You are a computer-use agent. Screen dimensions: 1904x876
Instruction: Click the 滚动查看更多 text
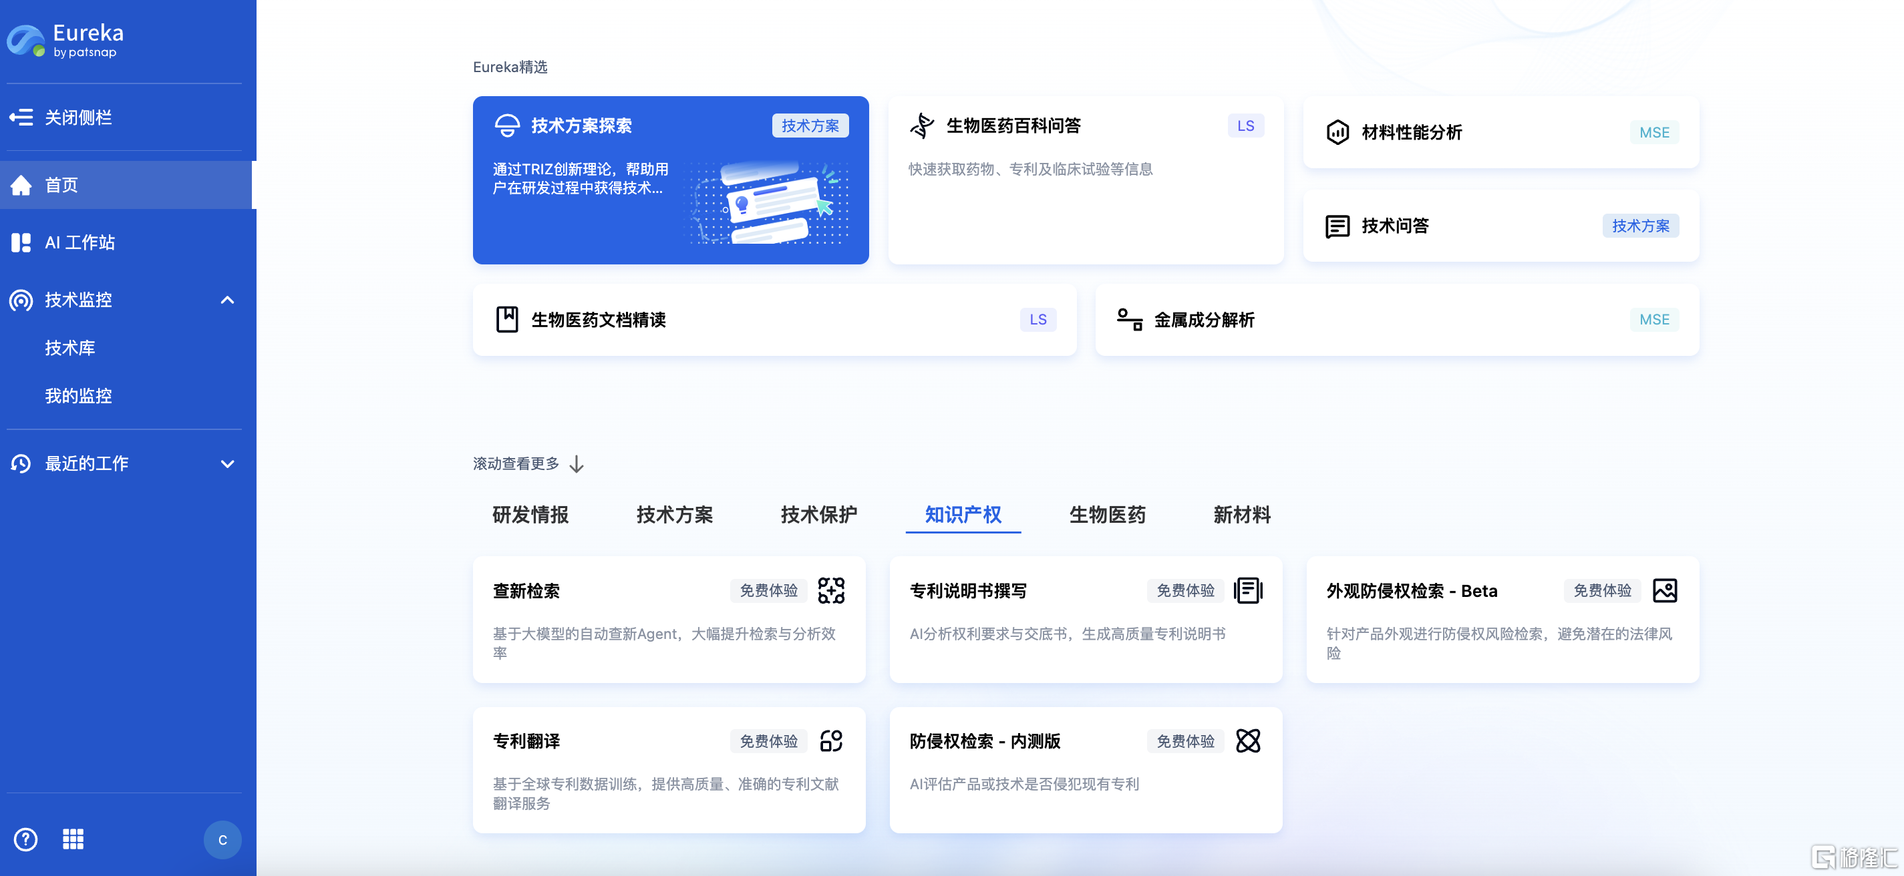(516, 464)
